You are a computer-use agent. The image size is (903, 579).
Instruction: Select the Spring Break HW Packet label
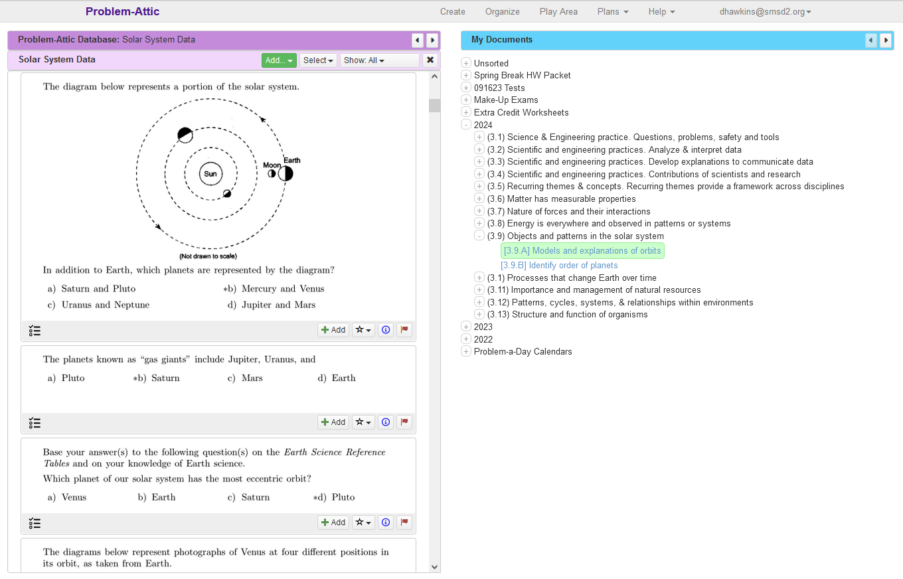tap(523, 76)
